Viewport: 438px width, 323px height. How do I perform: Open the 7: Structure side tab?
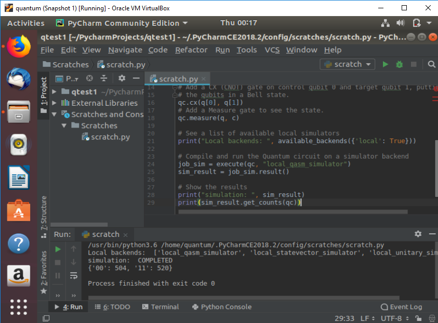click(44, 217)
